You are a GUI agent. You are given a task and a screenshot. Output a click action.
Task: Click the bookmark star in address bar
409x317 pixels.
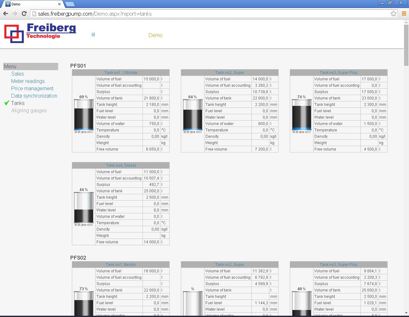point(393,14)
